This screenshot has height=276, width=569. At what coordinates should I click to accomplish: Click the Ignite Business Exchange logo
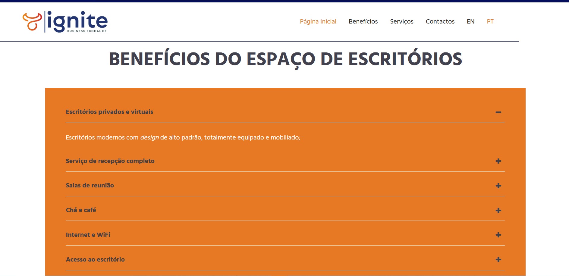click(65, 22)
